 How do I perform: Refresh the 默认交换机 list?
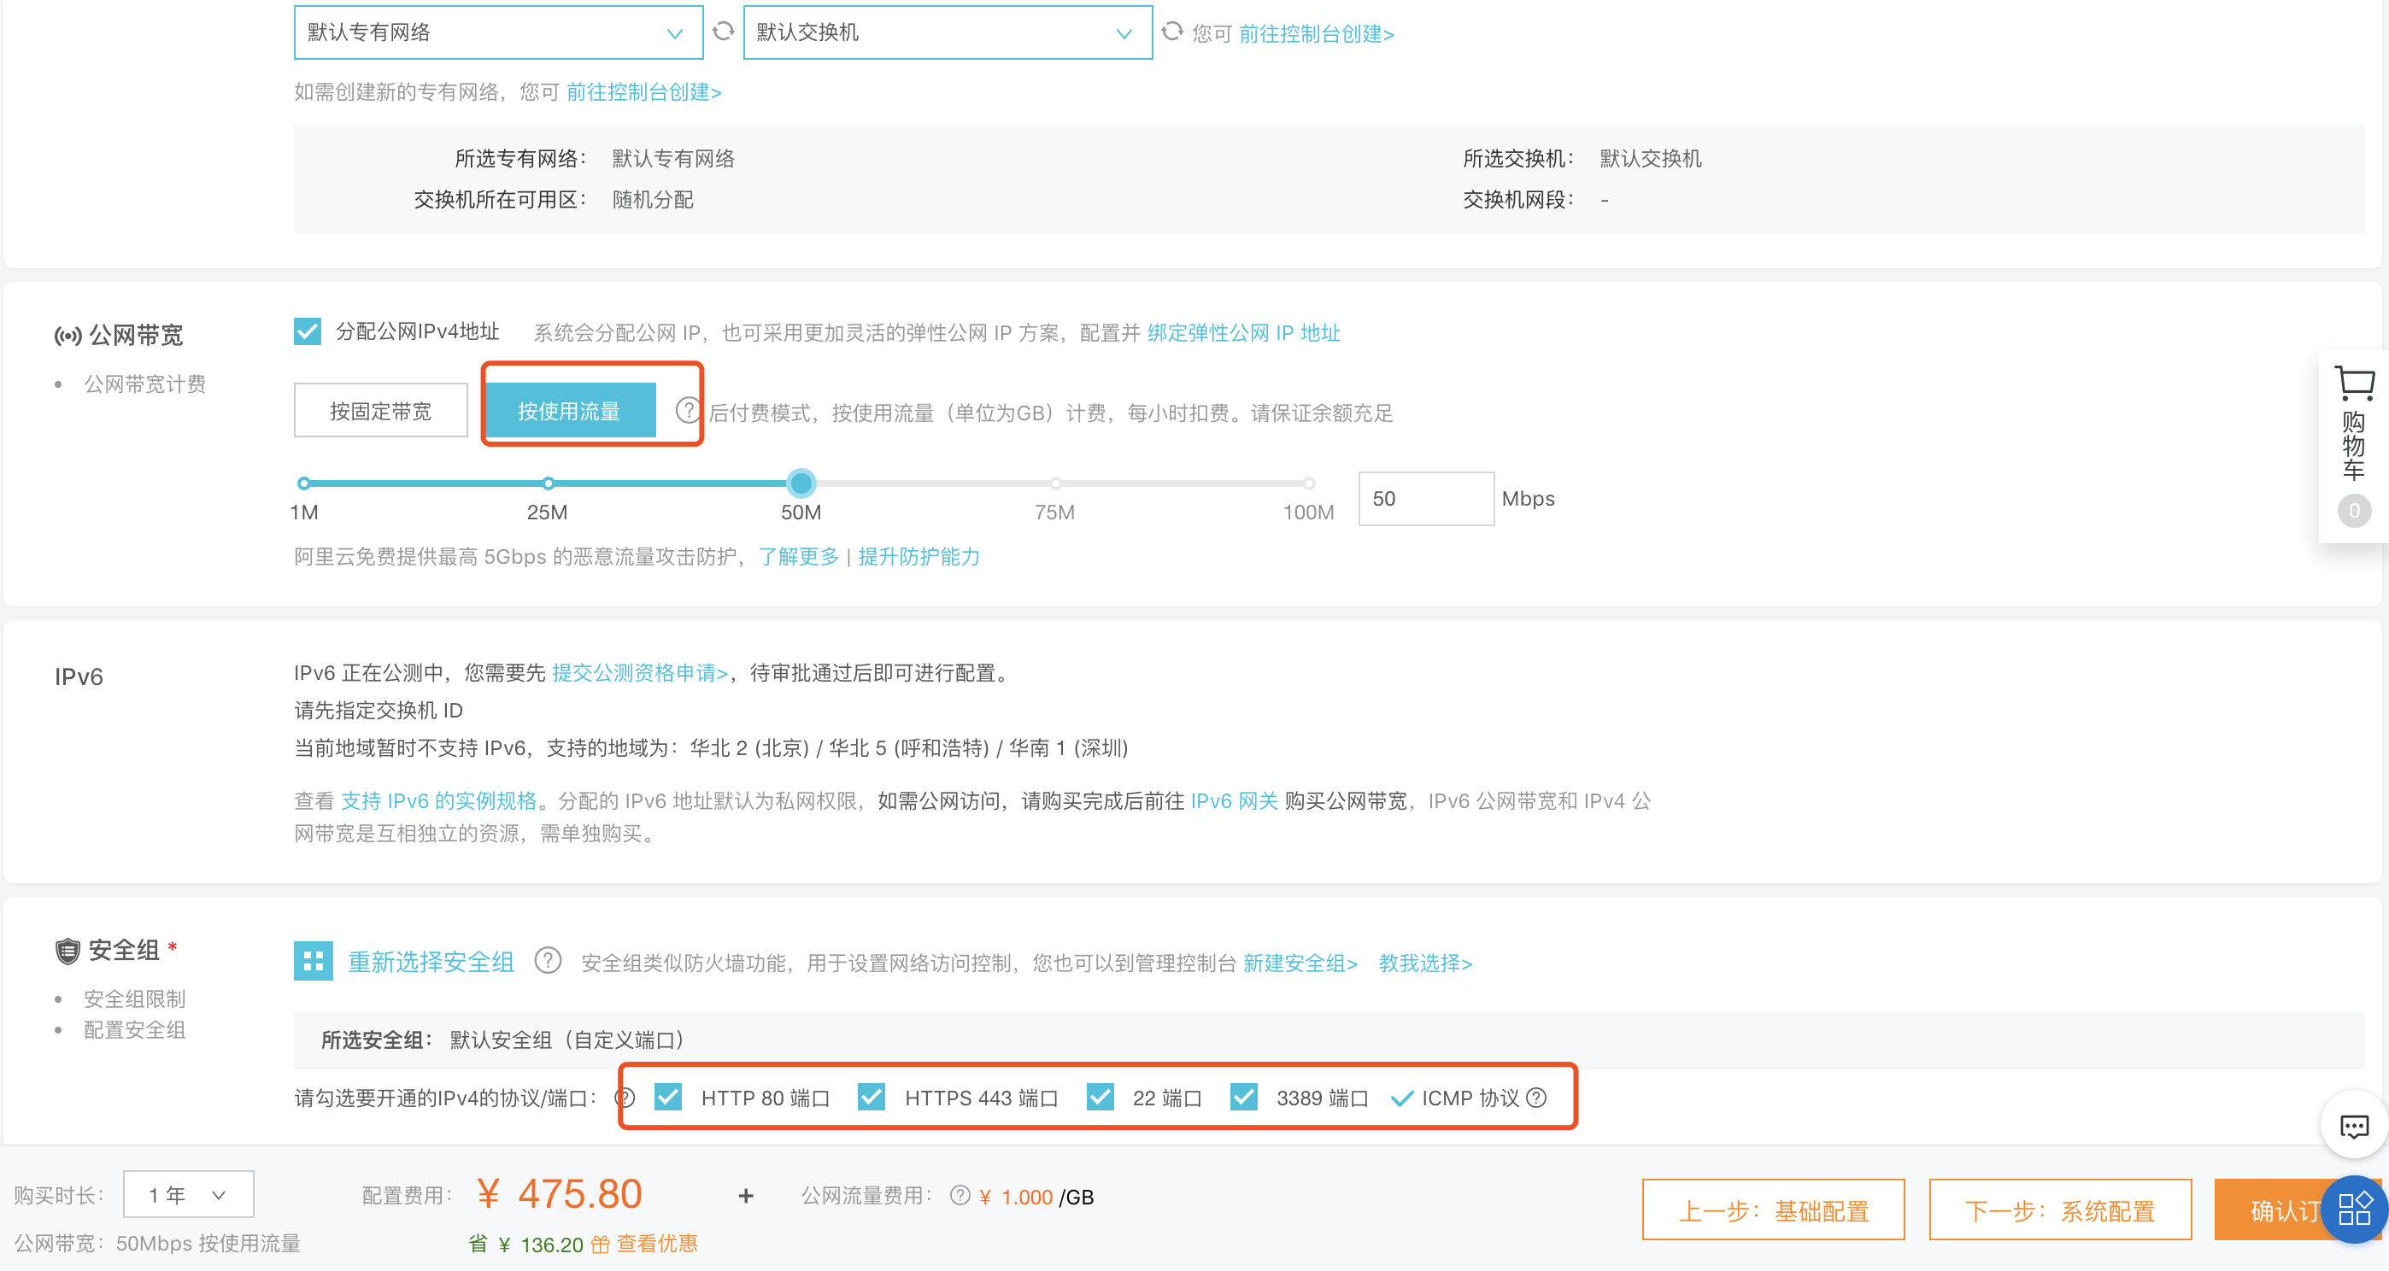coord(1172,32)
